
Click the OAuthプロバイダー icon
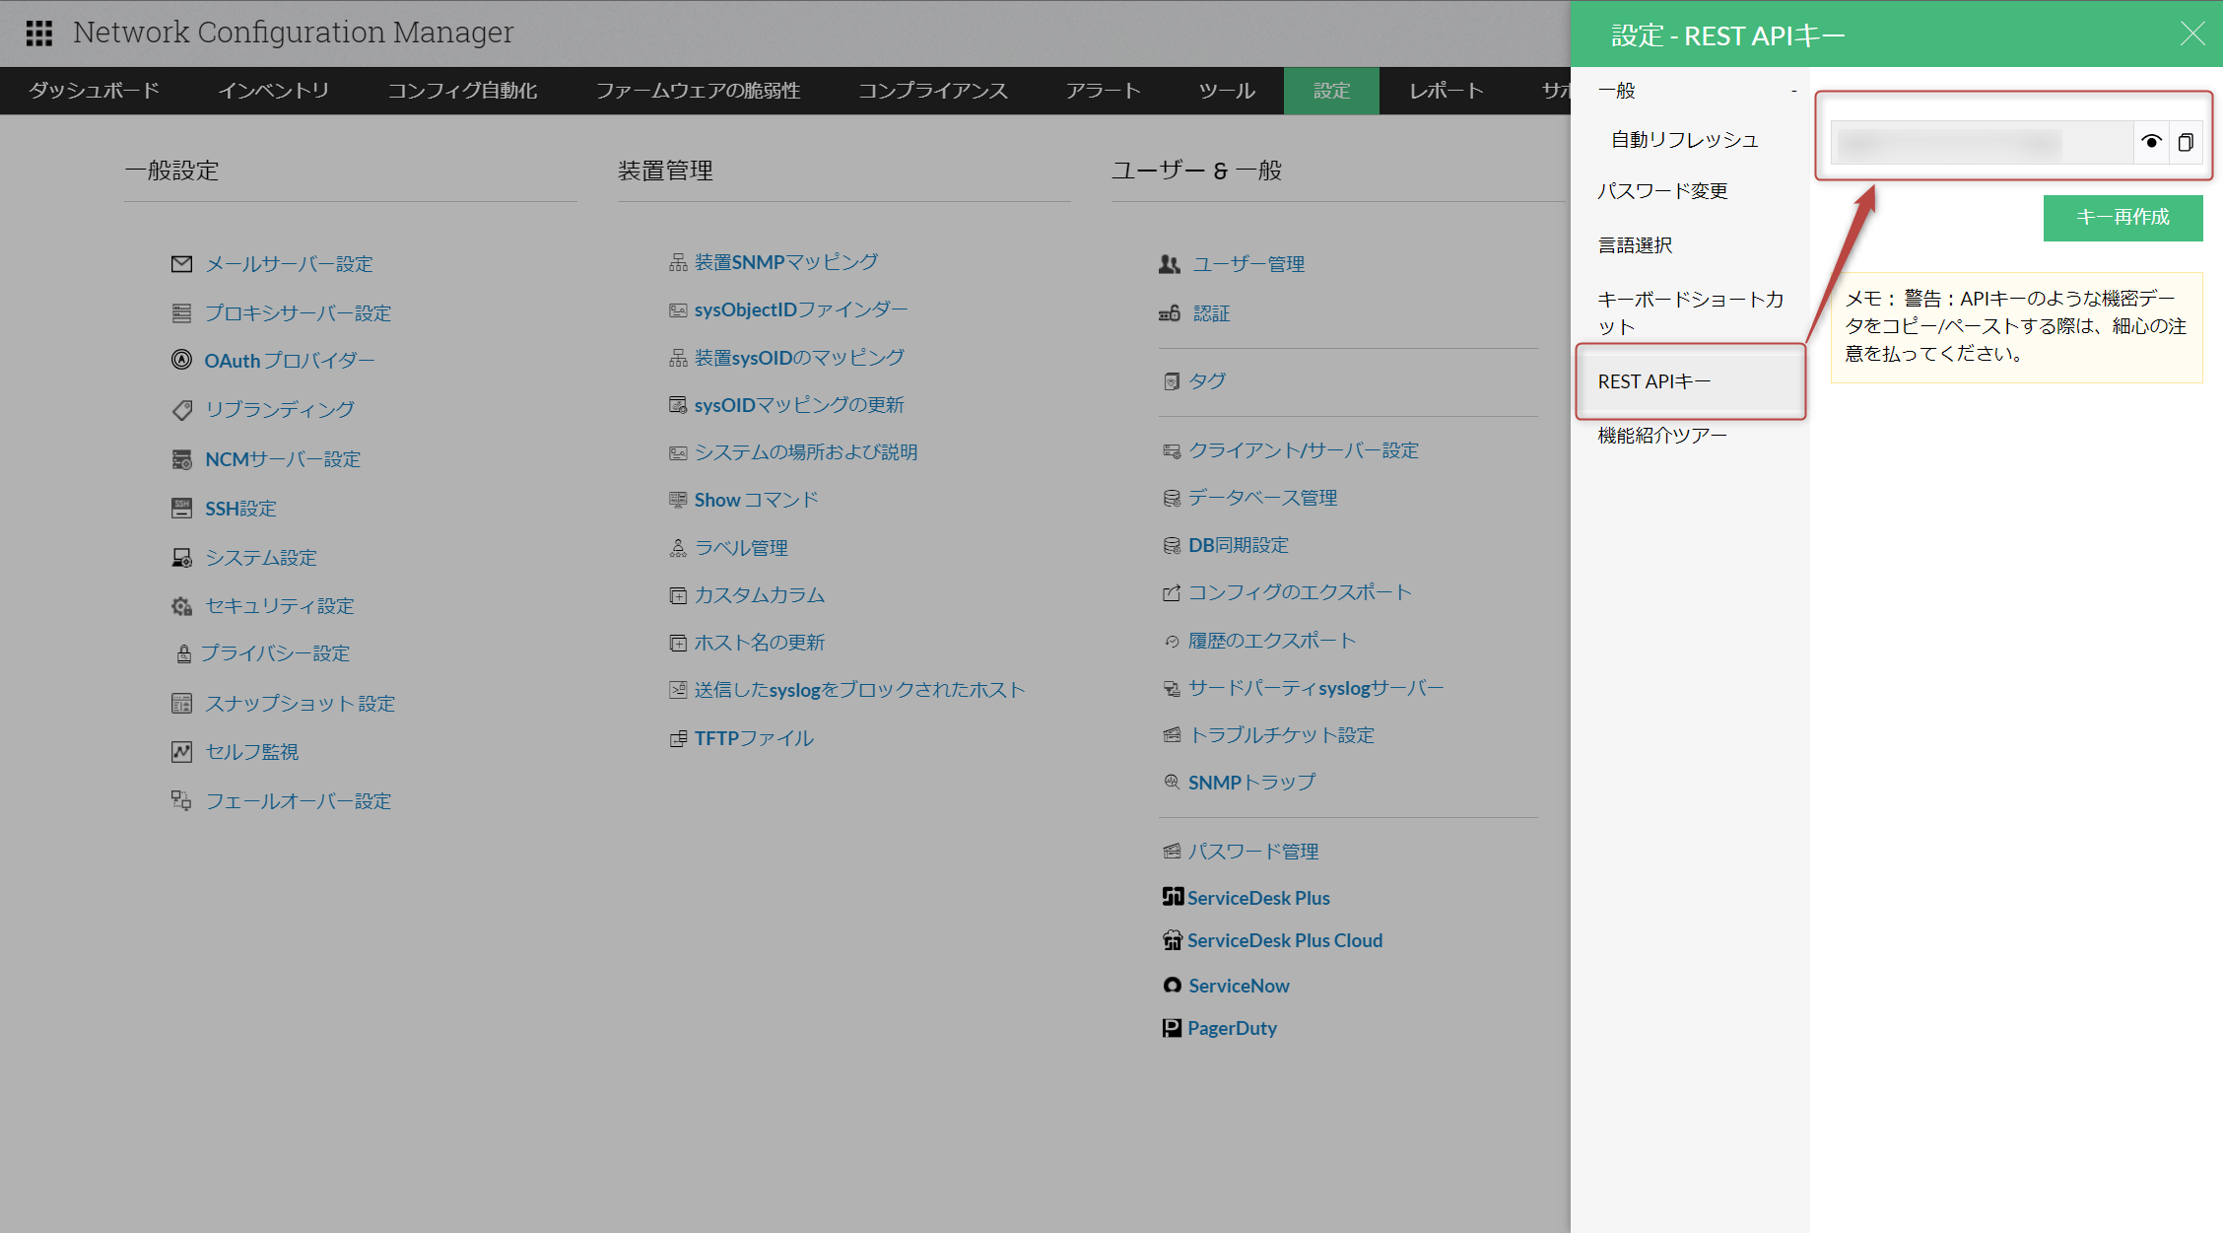click(x=181, y=360)
